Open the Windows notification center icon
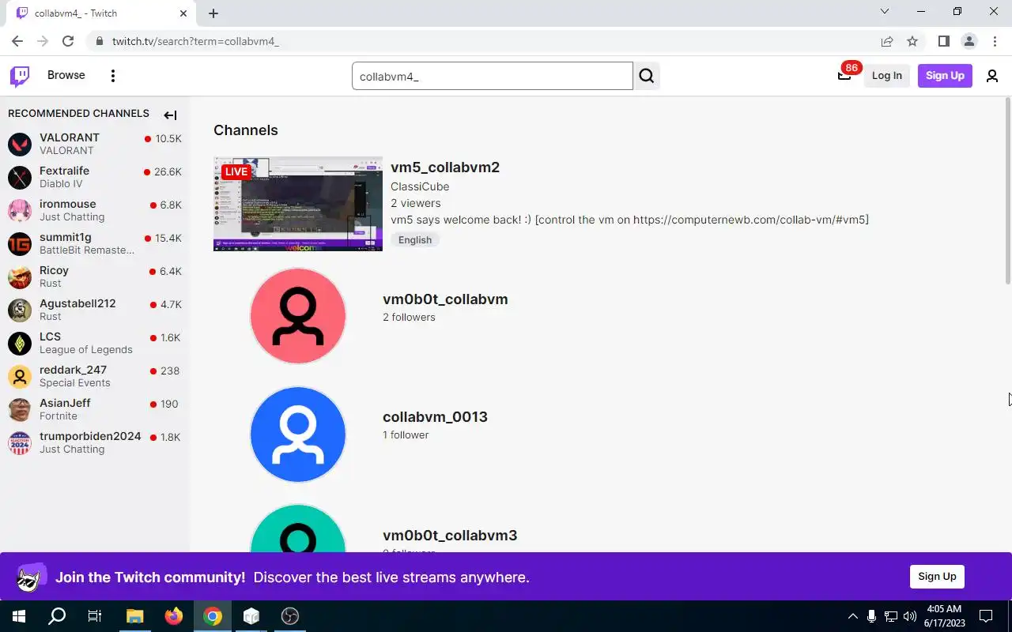This screenshot has width=1012, height=632. [986, 616]
